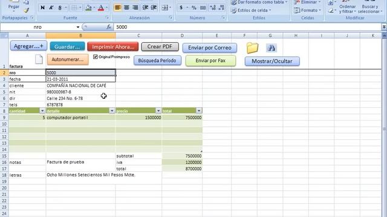Screen dimensions: 387x217
Task: Expand font color dropdown arrow
Action: click(x=107, y=8)
